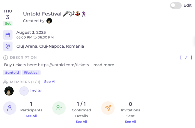Image resolution: width=195 pixels, height=128 pixels.
Task: Select the #festival tag
Action: click(31, 73)
